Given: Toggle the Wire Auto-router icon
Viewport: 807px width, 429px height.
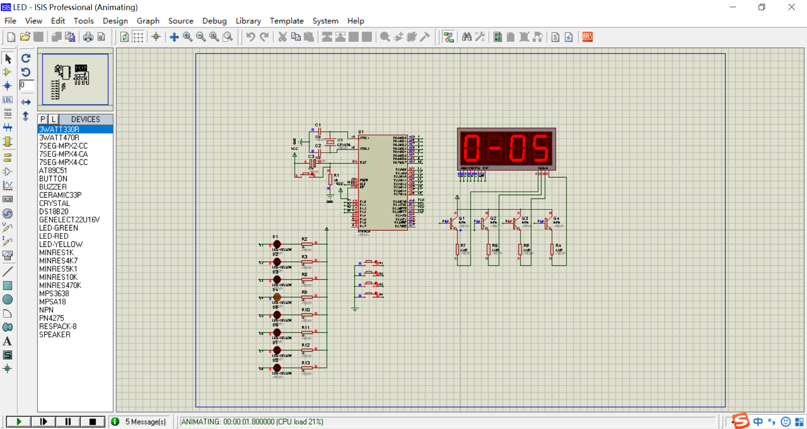Looking at the screenshot, I should (448, 37).
